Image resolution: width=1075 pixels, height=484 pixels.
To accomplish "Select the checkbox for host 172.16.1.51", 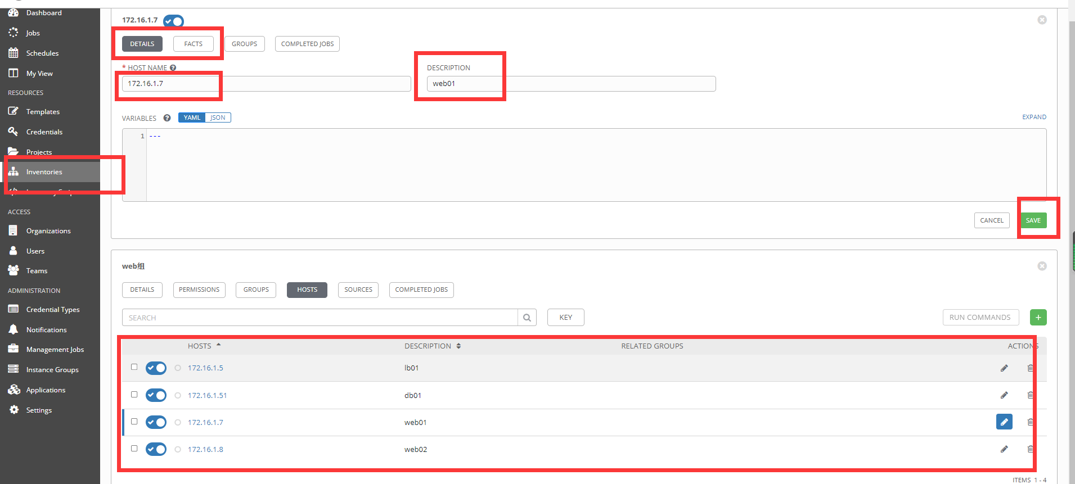I will pos(134,395).
